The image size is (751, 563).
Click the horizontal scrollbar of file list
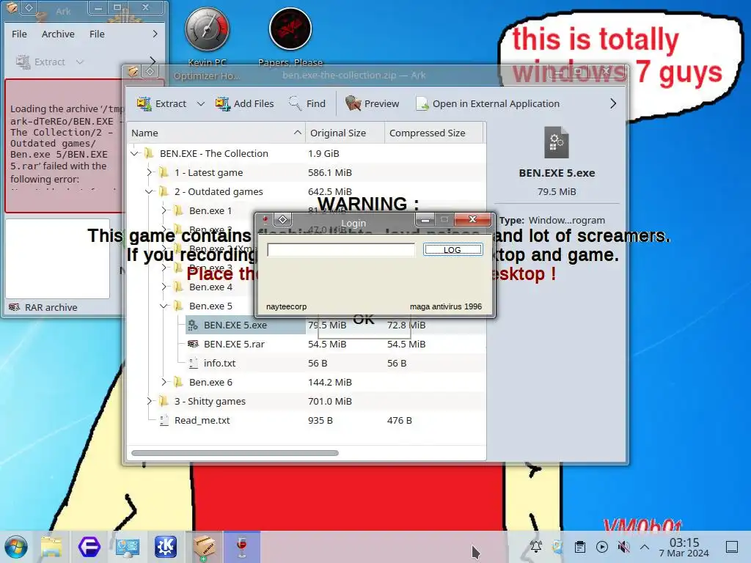click(235, 453)
